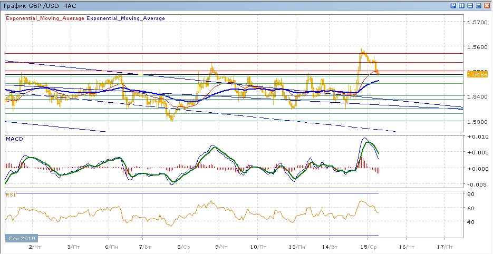Click the RSI indicator label
Screen dimensions: 493x254
10,194
